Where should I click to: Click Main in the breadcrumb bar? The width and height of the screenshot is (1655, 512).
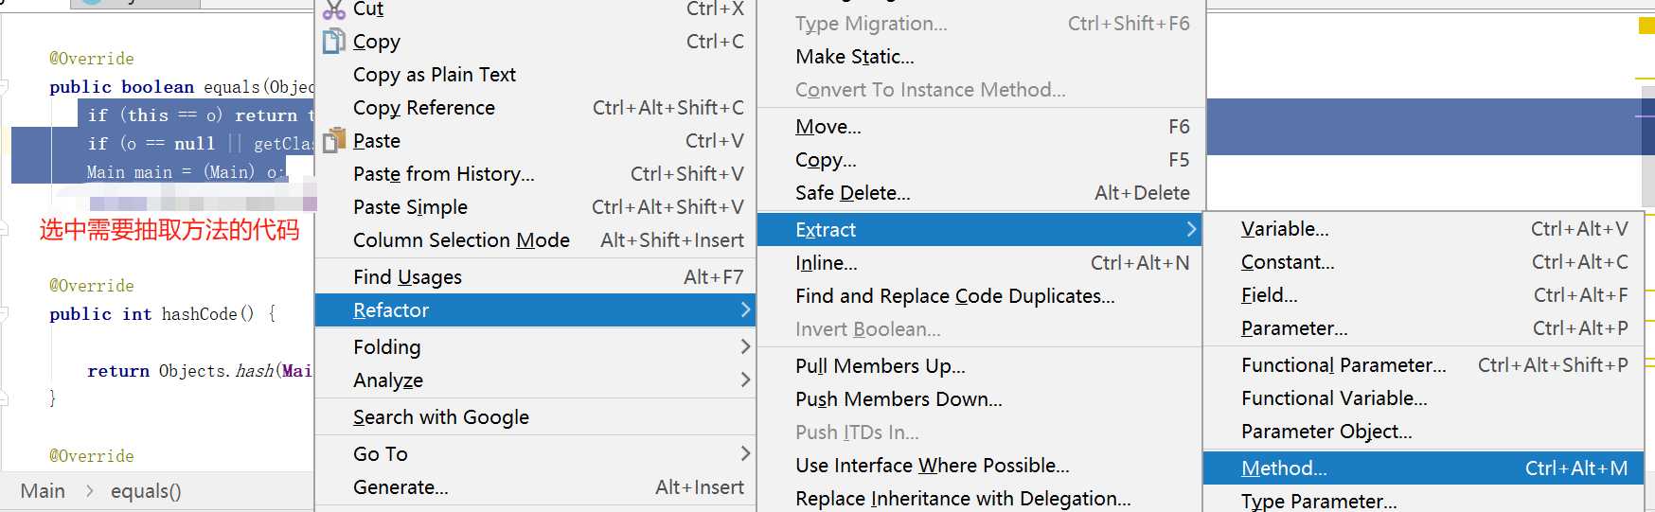click(x=43, y=491)
